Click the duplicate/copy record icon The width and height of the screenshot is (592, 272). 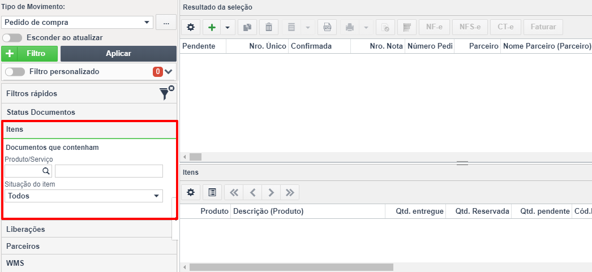point(247,27)
